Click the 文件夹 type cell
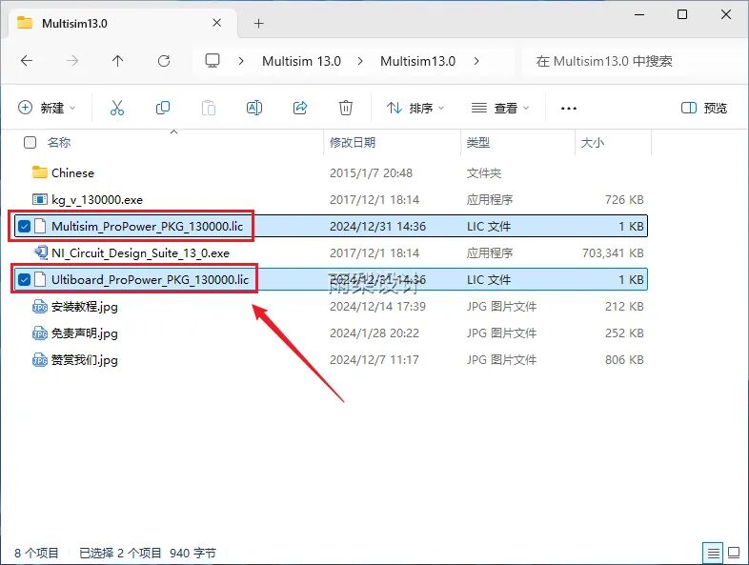Image resolution: width=749 pixels, height=565 pixels. coord(484,172)
